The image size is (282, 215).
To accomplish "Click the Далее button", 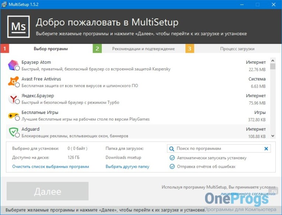I will pos(48,191).
